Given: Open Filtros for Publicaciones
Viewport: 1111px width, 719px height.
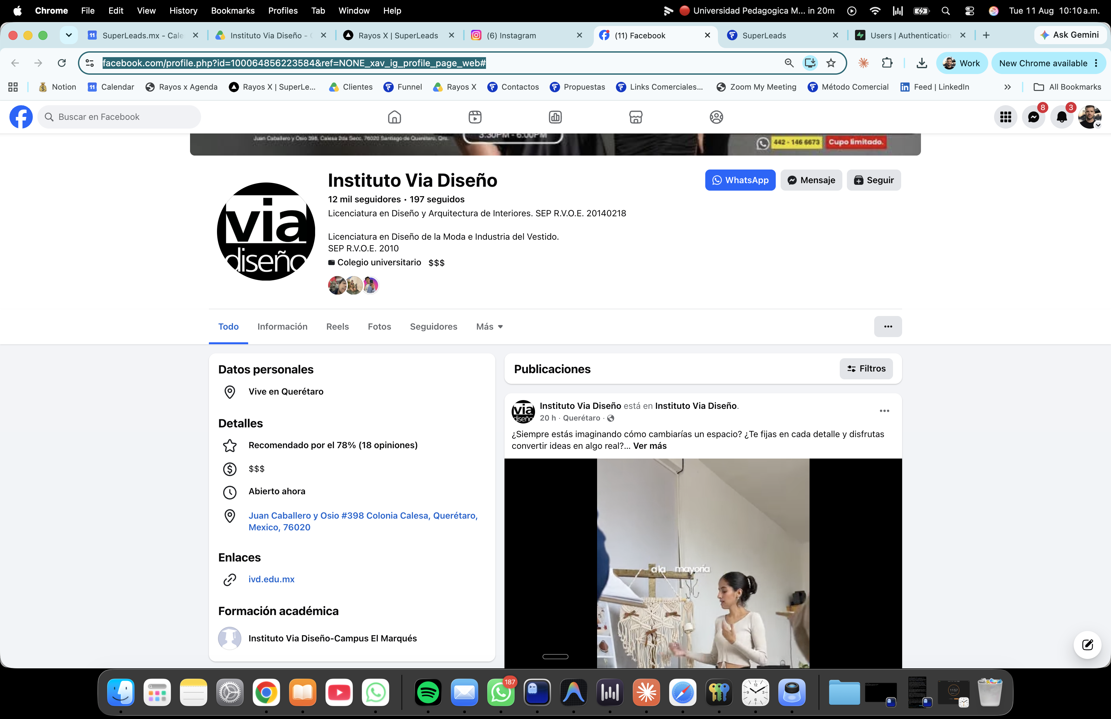Looking at the screenshot, I should click(866, 369).
